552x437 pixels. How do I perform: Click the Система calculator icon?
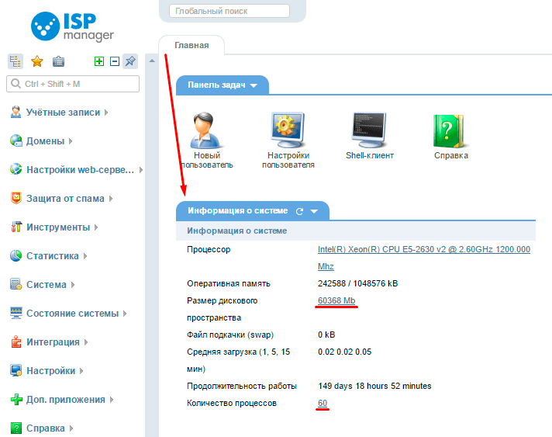click(16, 284)
